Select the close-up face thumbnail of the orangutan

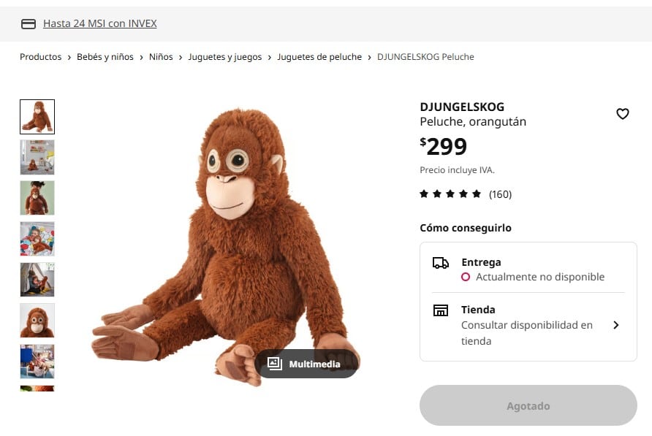click(37, 321)
